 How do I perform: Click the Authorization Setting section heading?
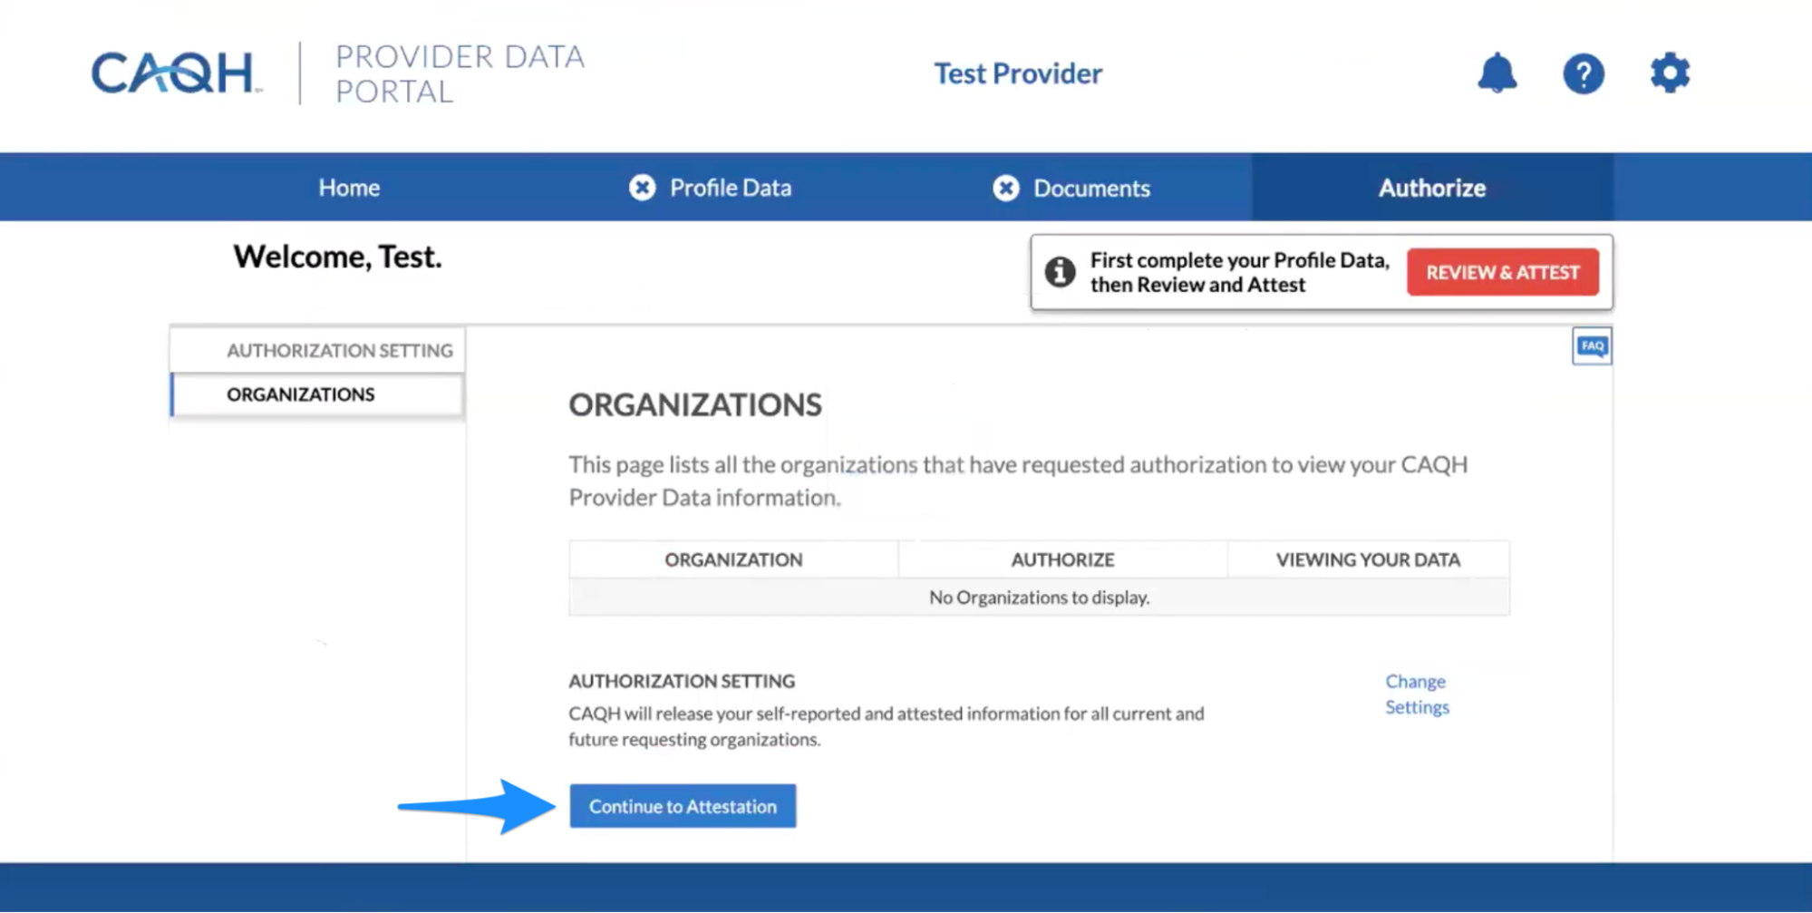point(682,681)
